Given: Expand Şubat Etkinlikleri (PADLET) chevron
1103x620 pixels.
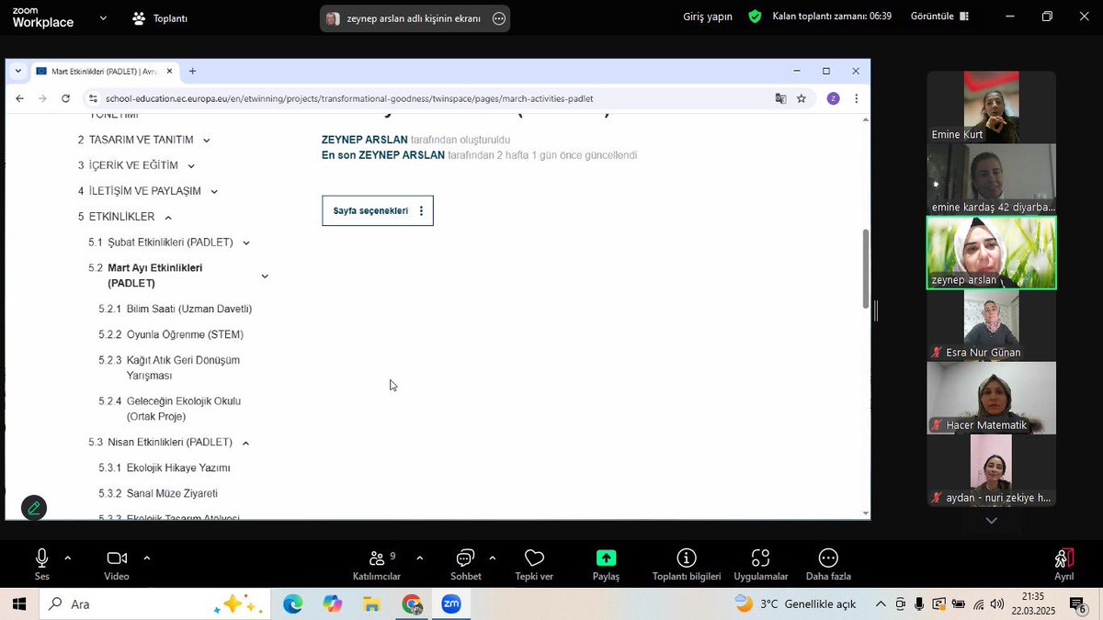Looking at the screenshot, I should [245, 243].
